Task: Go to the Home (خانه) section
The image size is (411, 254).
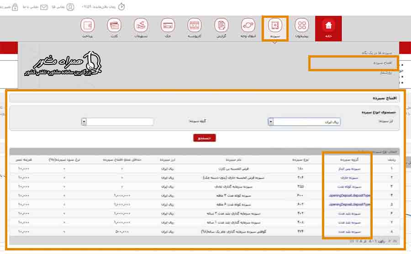Action: point(328,28)
